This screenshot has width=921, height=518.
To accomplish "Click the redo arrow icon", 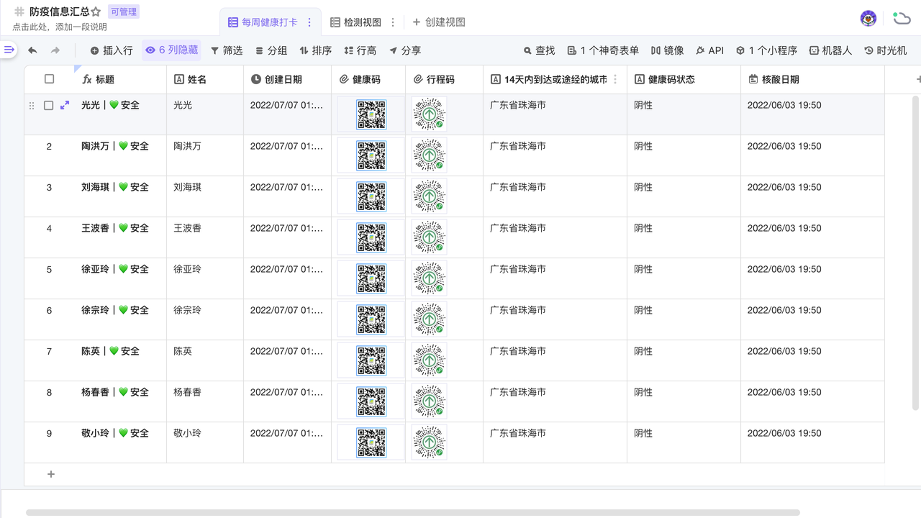I will tap(55, 50).
